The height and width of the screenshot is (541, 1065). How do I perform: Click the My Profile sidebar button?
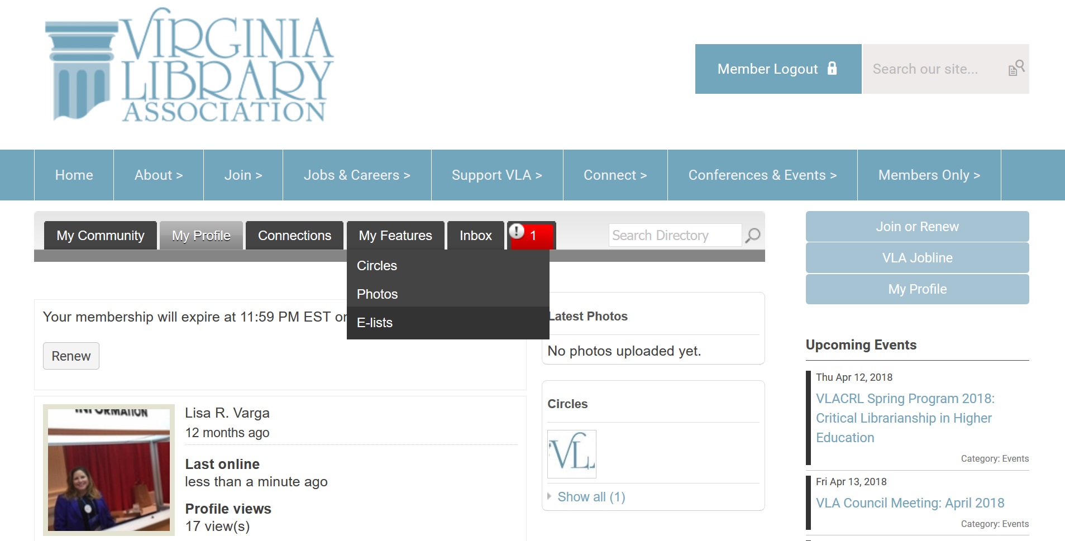click(917, 289)
